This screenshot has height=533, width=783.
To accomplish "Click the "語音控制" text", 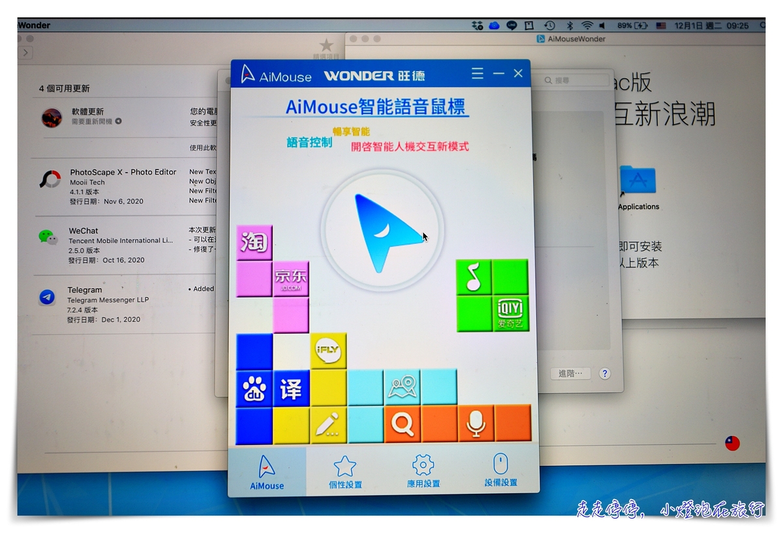I will (310, 143).
